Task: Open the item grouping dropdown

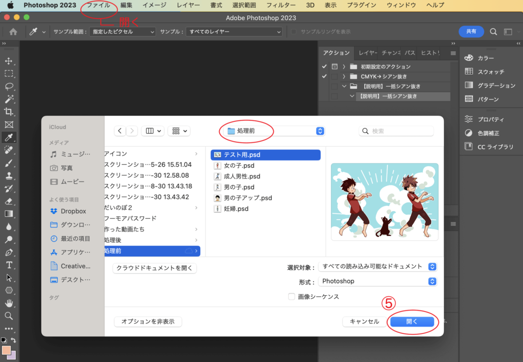Action: click(x=179, y=131)
